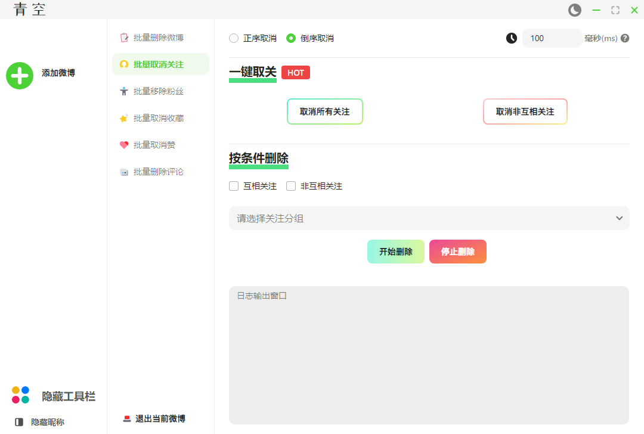The height and width of the screenshot is (434, 644).
Task: Click the clock icon beside the delay field
Action: pos(512,38)
